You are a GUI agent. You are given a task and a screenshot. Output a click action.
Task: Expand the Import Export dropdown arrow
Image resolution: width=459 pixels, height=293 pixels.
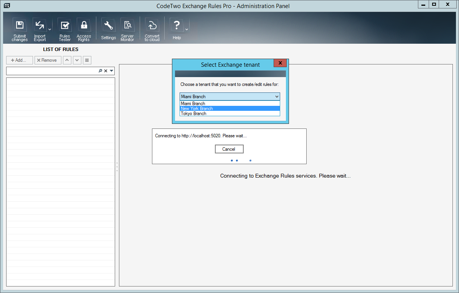pos(50,30)
